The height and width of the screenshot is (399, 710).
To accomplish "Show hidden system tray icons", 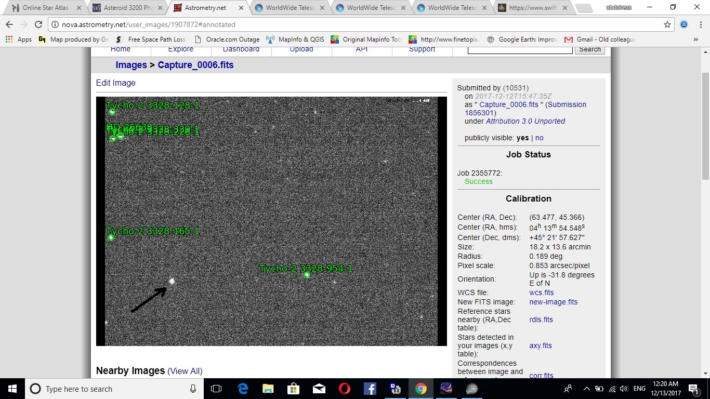I will (x=586, y=389).
